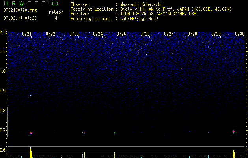Click the meteor echo burst near 0730

click(234, 132)
